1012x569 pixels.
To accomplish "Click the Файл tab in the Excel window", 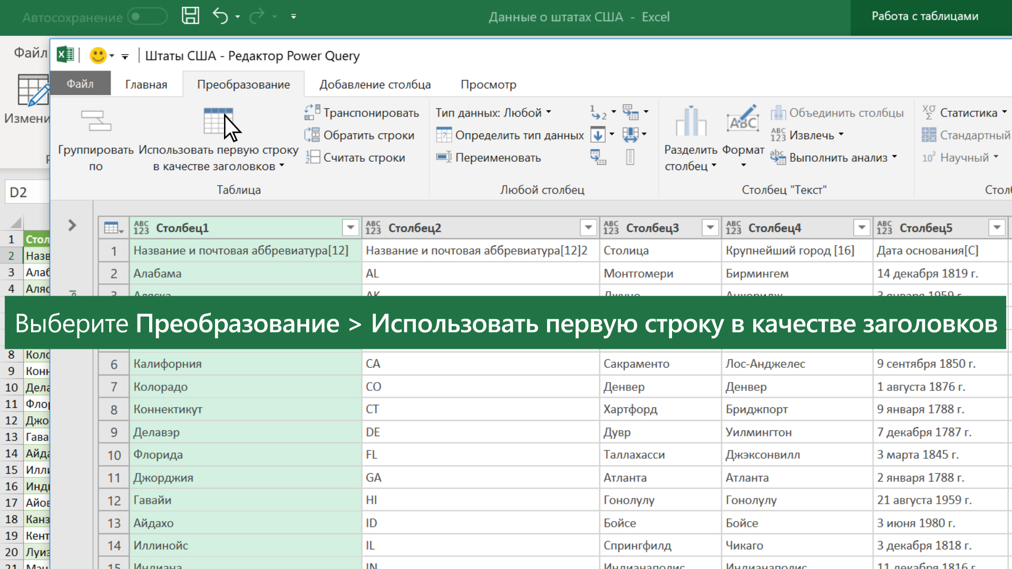I will pyautogui.click(x=30, y=53).
